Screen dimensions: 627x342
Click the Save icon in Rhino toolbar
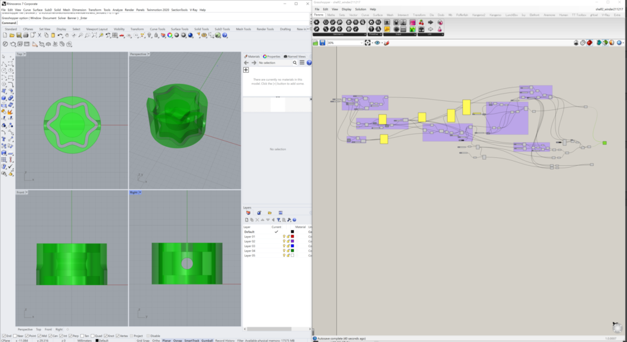19,36
